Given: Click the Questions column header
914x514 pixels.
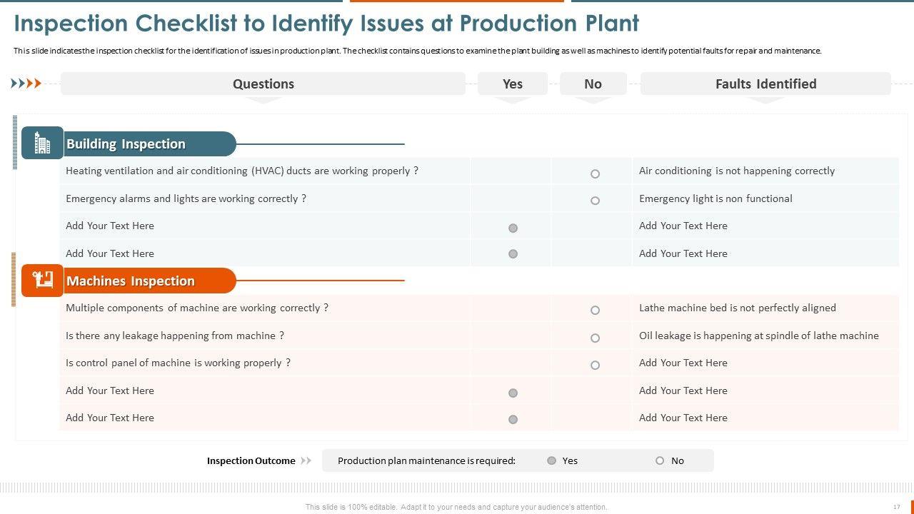Looking at the screenshot, I should pos(263,84).
